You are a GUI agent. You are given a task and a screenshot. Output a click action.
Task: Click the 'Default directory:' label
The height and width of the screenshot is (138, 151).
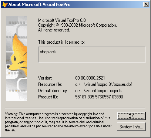(x=53, y=91)
